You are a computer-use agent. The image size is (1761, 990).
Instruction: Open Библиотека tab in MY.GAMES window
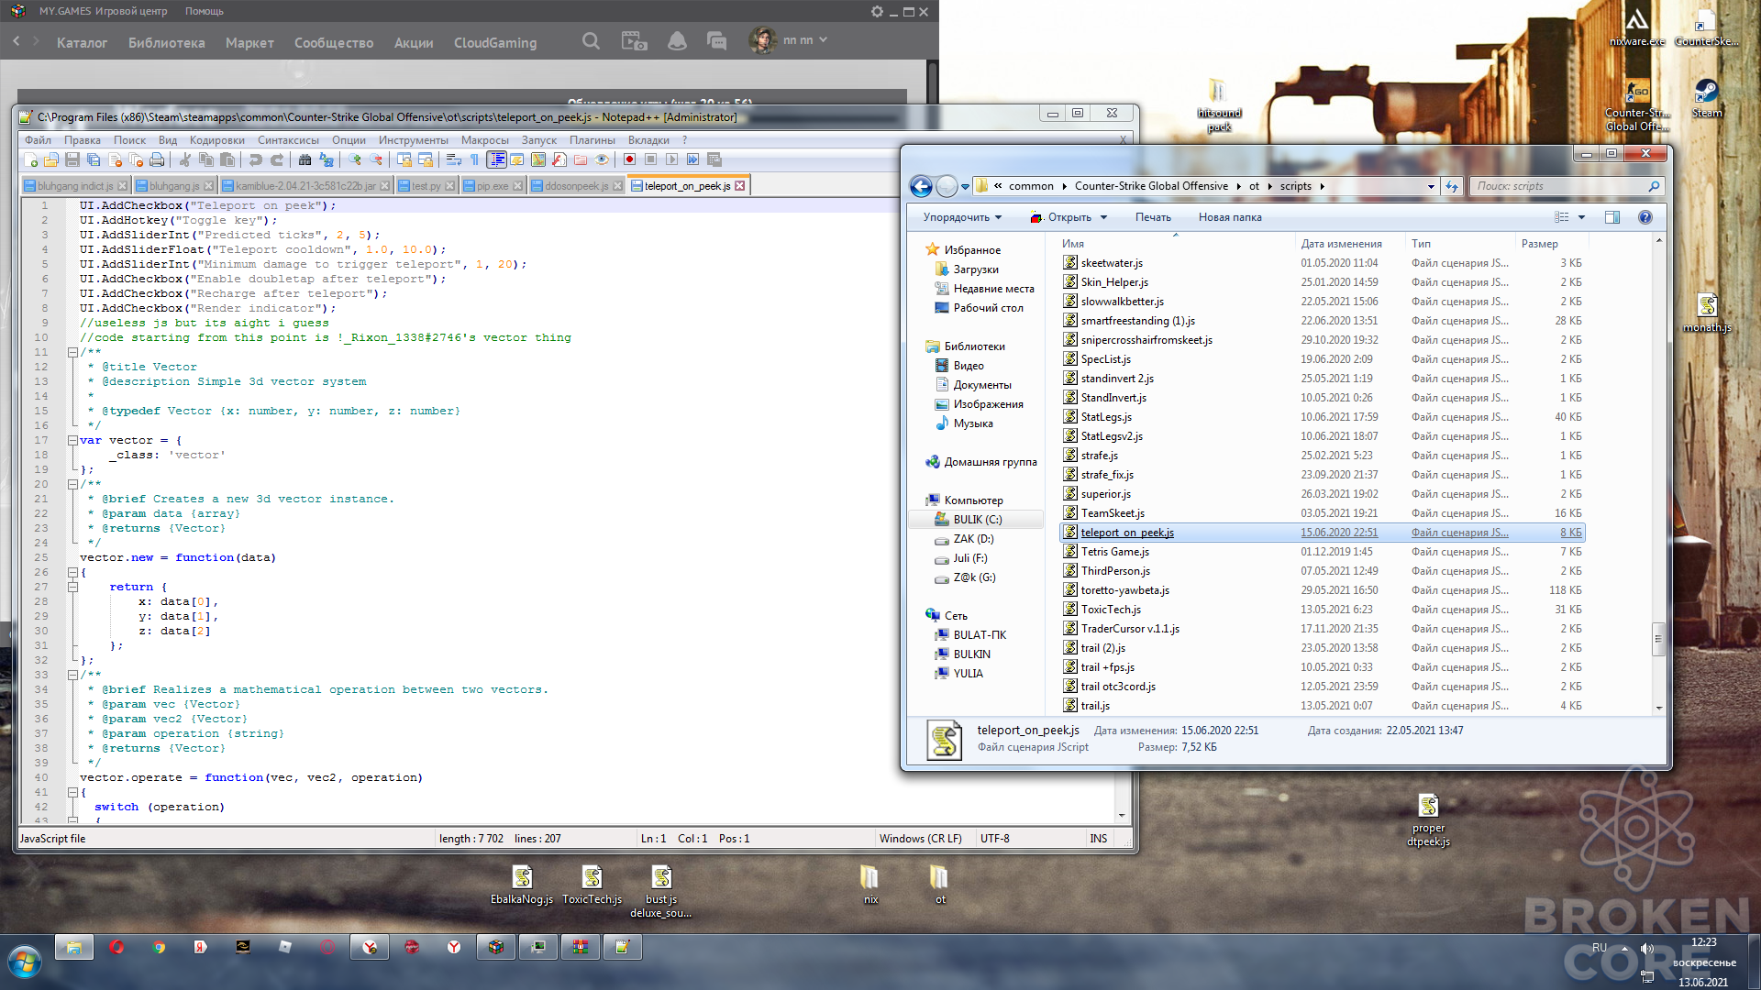click(x=166, y=43)
